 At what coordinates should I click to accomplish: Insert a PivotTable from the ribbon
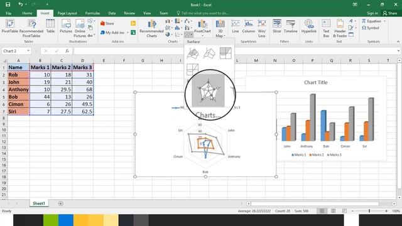point(10,26)
